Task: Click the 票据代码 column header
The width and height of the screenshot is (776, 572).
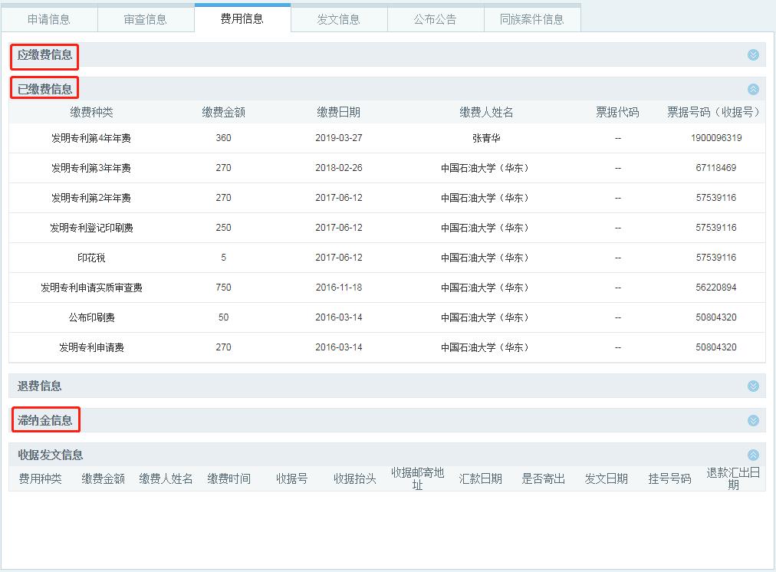Action: pos(617,112)
